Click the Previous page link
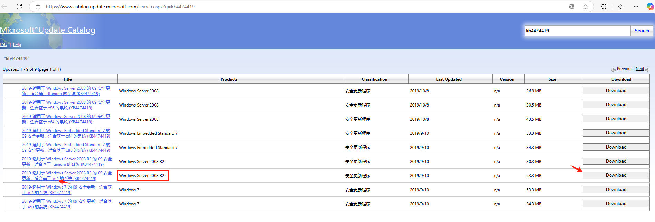This screenshot has width=655, height=222. point(625,69)
